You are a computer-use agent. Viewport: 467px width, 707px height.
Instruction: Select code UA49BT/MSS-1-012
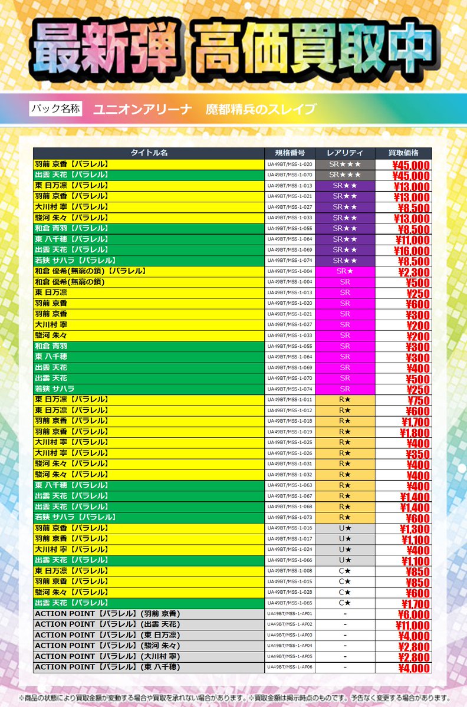click(x=290, y=410)
